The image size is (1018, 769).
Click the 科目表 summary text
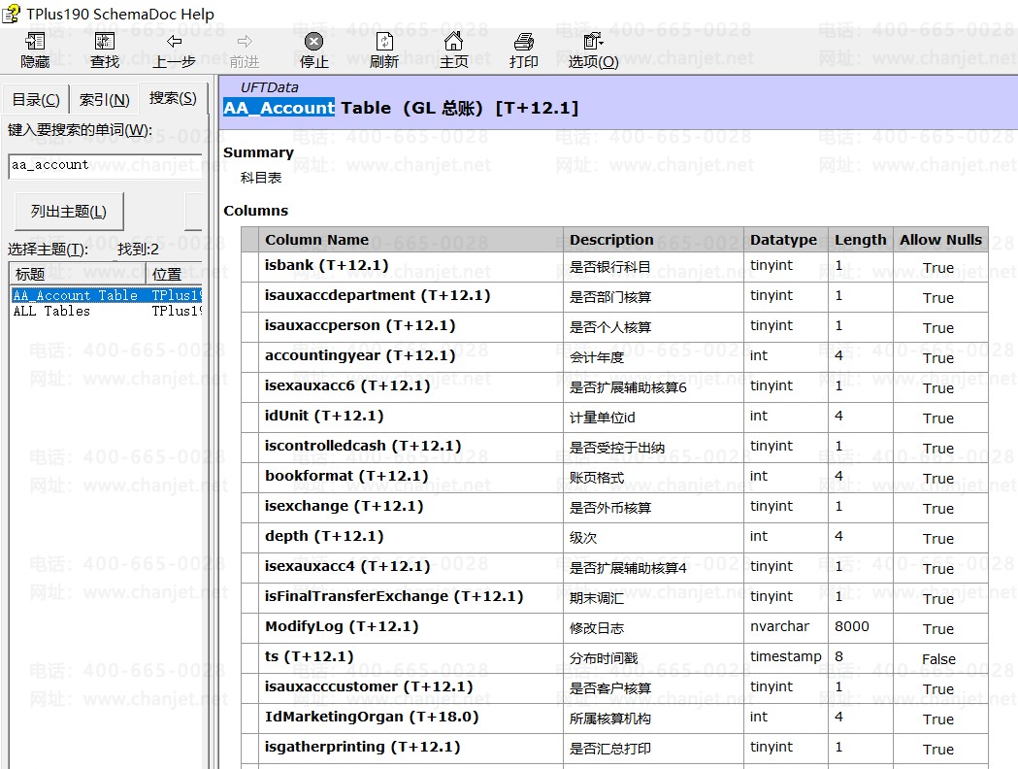coord(261,178)
